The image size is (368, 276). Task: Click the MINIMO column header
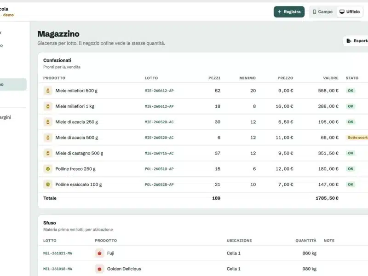247,78
